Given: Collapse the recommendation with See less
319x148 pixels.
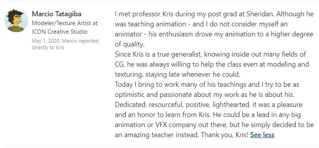Looking at the screenshot, I should [x=262, y=135].
